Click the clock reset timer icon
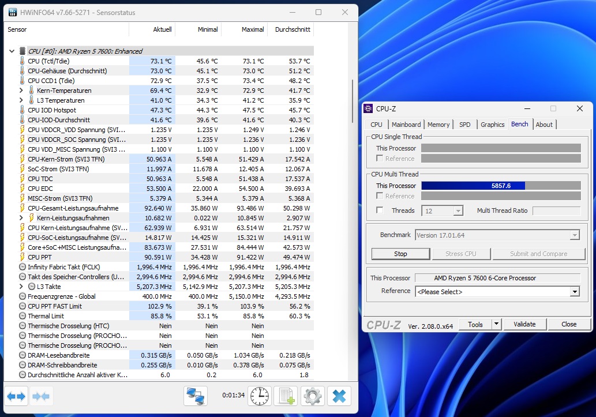 260,396
